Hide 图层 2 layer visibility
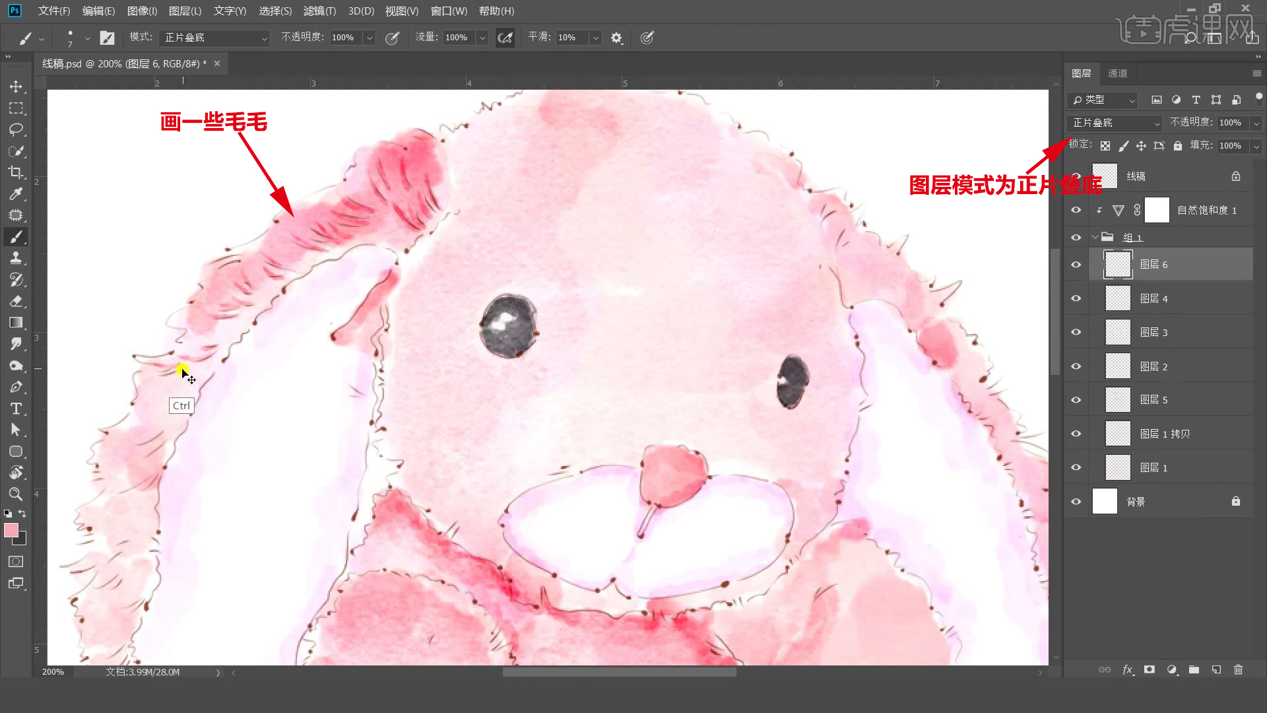Viewport: 1267px width, 713px height. click(1076, 366)
